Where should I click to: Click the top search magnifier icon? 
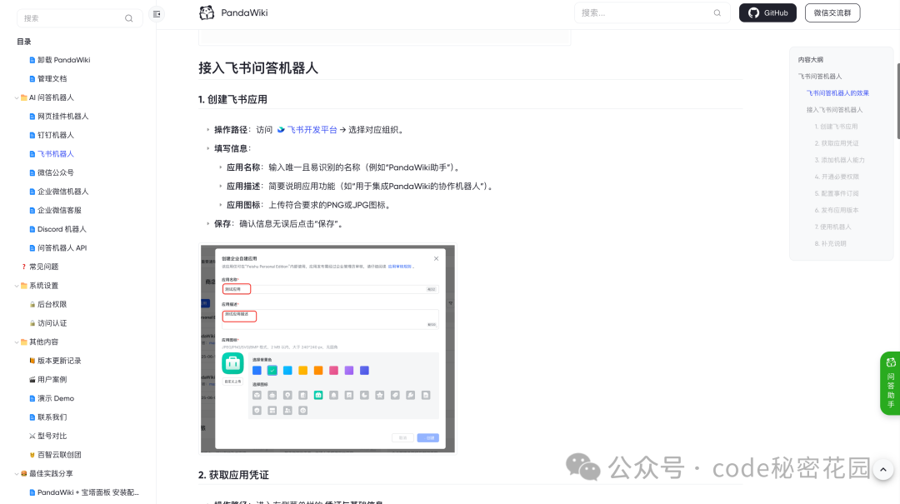point(717,12)
